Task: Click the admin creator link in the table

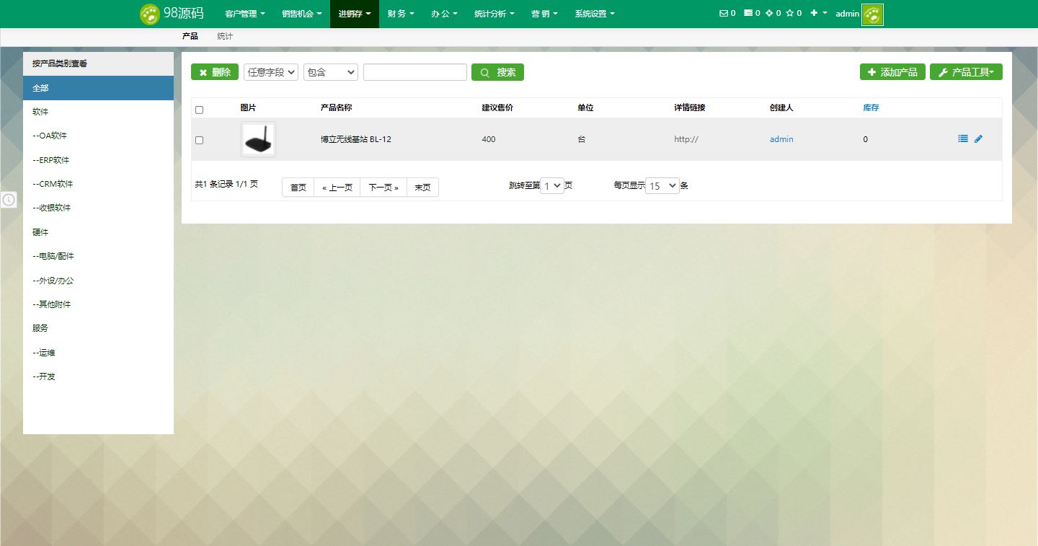Action: pos(781,138)
